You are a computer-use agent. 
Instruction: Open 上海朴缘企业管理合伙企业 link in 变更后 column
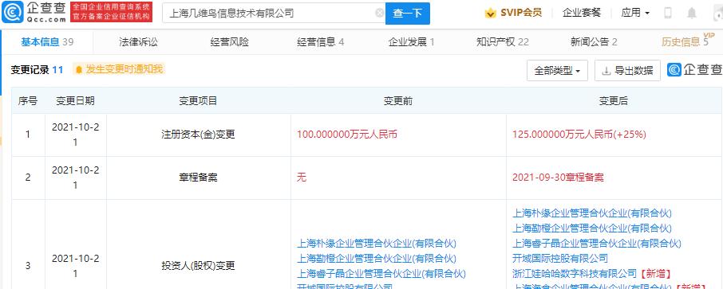tap(592, 213)
